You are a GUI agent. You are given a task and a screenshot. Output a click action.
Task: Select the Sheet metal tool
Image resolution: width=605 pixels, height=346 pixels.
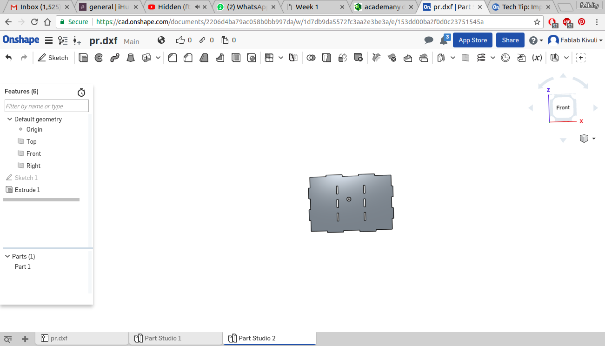point(554,58)
